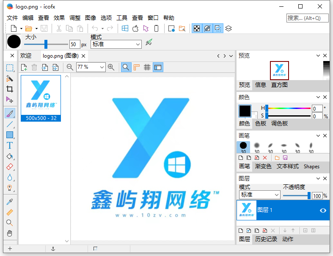The width and height of the screenshot is (333, 256).
Task: Collapse the 图层 panel chevron
Action: [x=318, y=178]
